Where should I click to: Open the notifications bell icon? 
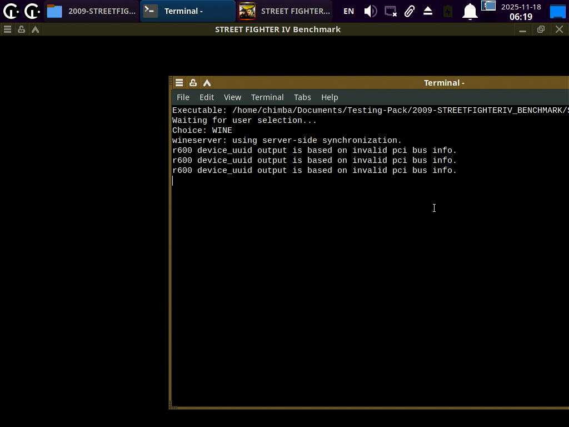tap(470, 11)
